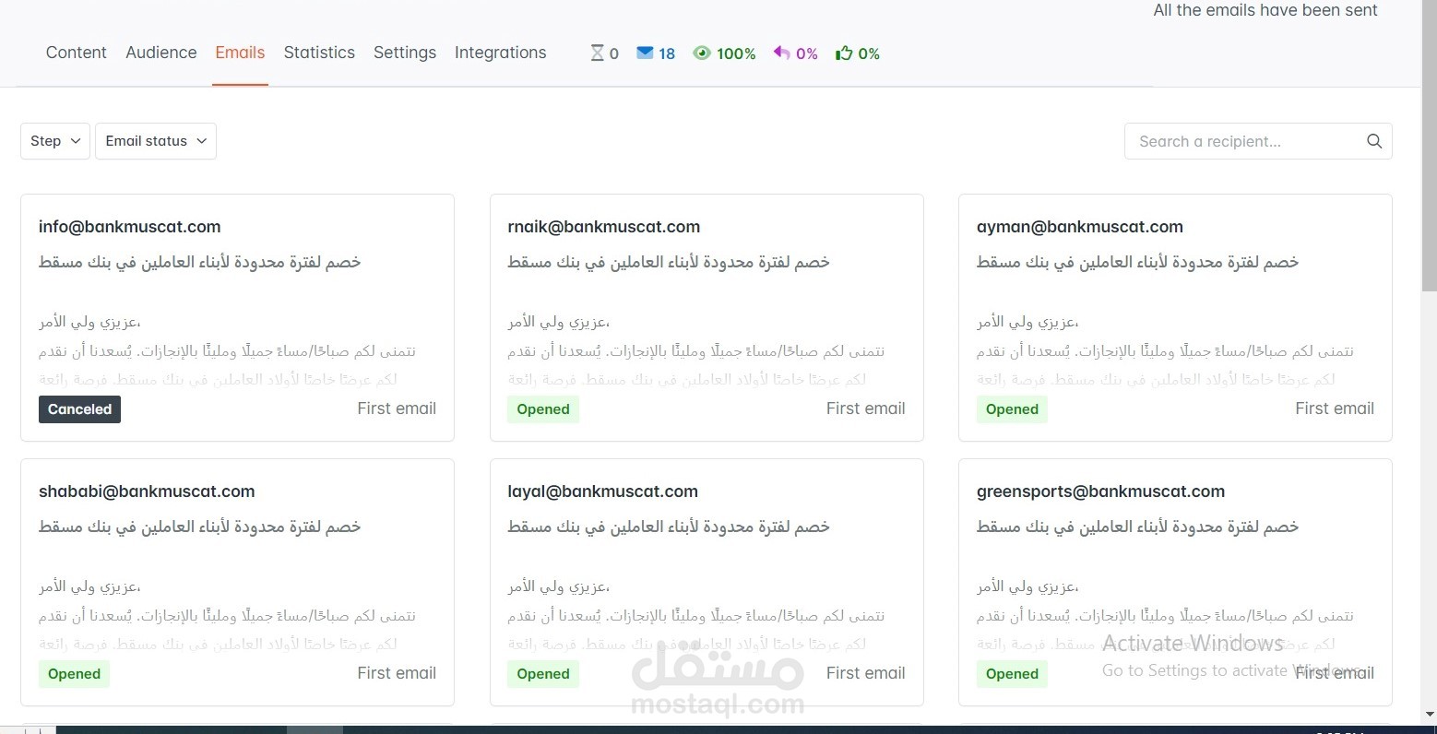Click the scrollbar down arrow
1437x734 pixels.
click(1429, 715)
